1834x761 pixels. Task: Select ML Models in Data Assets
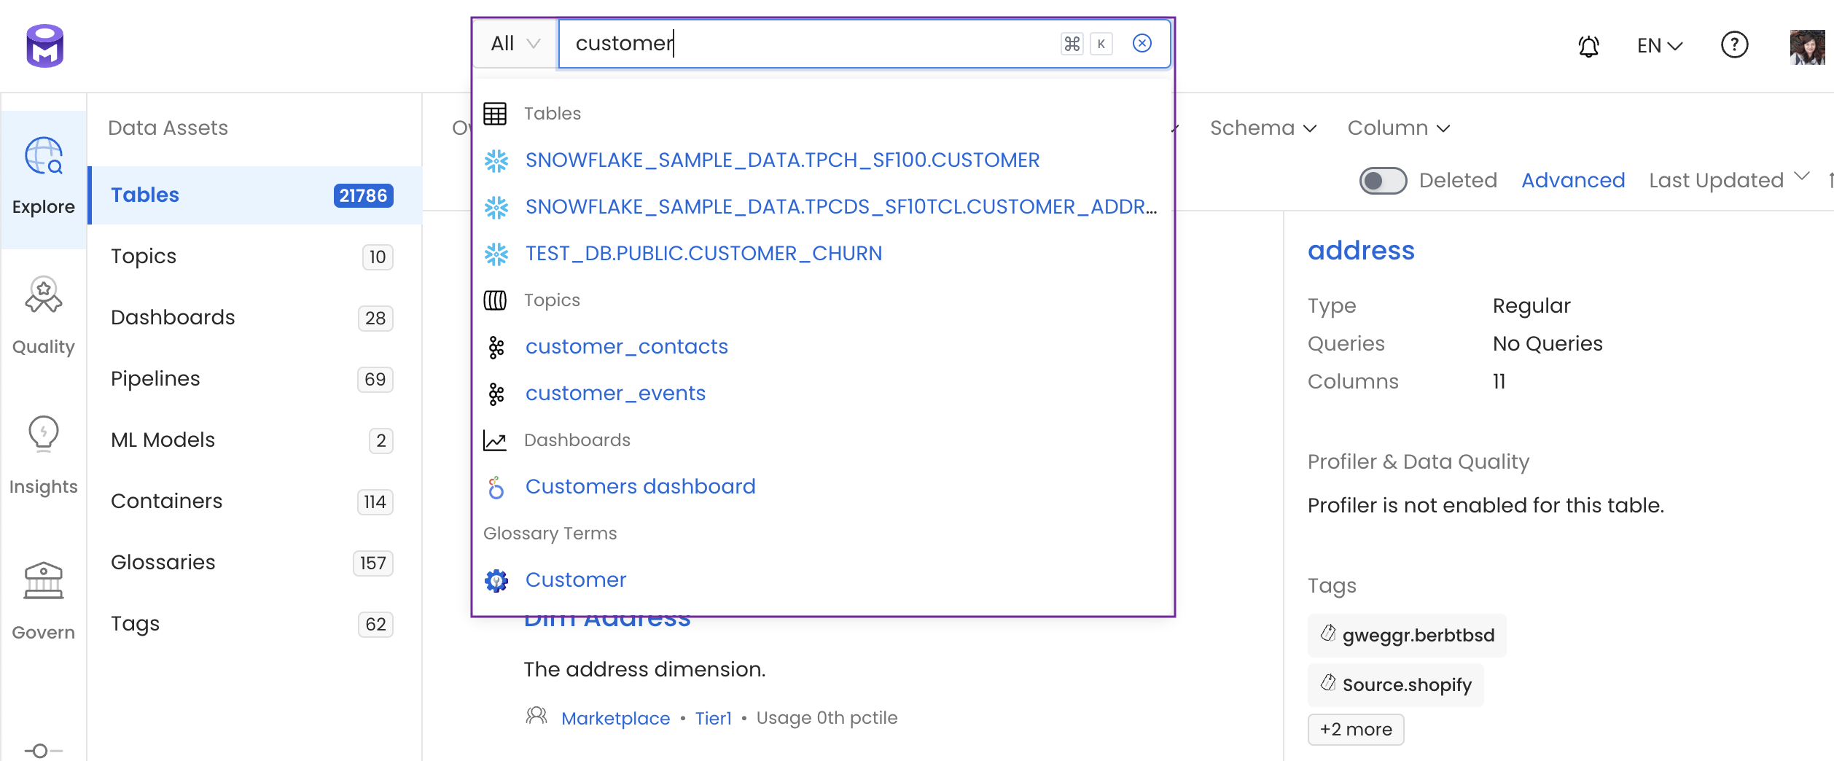[255, 440]
